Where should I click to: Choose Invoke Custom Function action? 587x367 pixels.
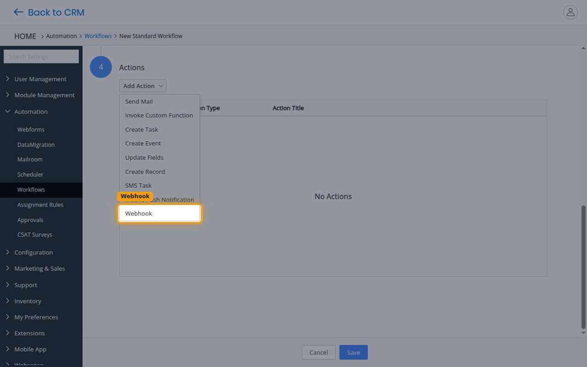click(160, 115)
